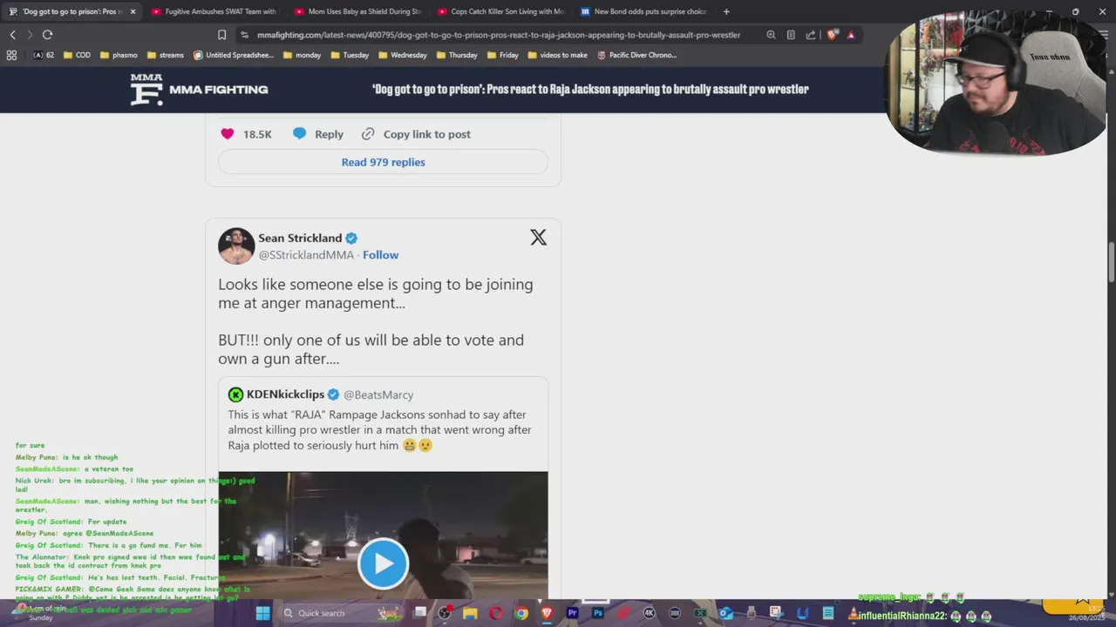Open the Wednesday bookmarks folder
Image resolution: width=1116 pixels, height=627 pixels.
click(x=402, y=55)
